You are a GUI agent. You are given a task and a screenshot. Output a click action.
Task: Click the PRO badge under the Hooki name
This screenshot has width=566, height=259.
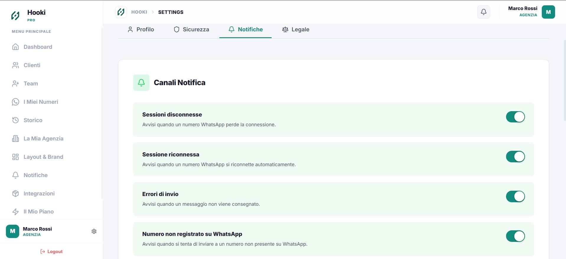click(31, 20)
